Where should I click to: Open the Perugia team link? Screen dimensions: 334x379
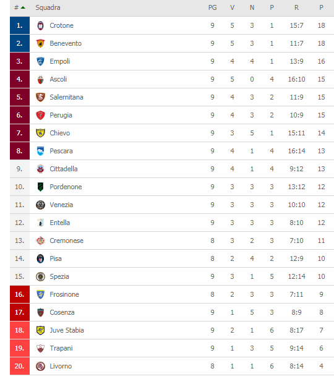pos(61,115)
